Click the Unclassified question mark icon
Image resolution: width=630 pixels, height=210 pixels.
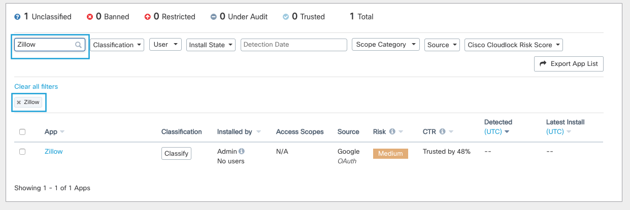tap(17, 17)
